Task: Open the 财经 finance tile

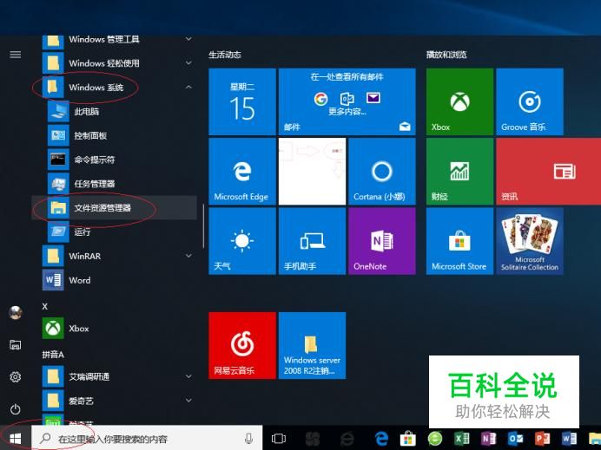Action: tap(459, 172)
